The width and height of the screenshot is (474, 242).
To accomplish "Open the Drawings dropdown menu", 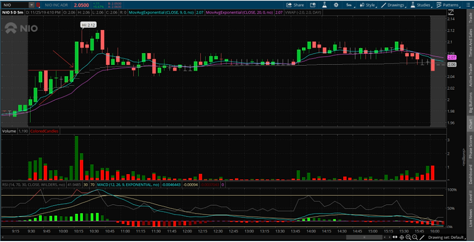I will pyautogui.click(x=394, y=5).
